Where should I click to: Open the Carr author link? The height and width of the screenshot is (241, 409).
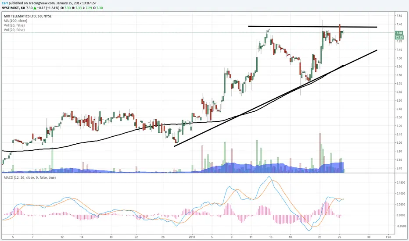(x=4, y=3)
